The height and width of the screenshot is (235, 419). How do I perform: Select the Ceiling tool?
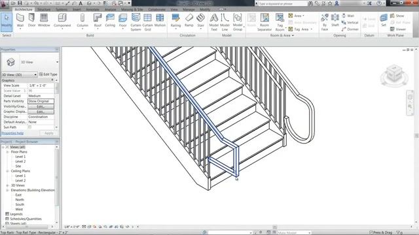tap(110, 20)
